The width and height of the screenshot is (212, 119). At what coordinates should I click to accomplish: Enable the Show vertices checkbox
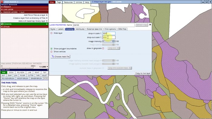click(51, 52)
